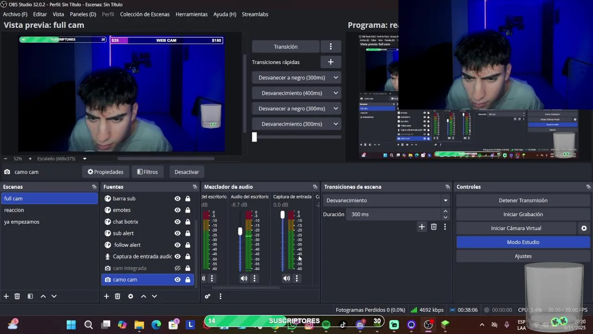This screenshot has width=593, height=334.
Task: Toggle Modo Estudio button
Action: 523,242
